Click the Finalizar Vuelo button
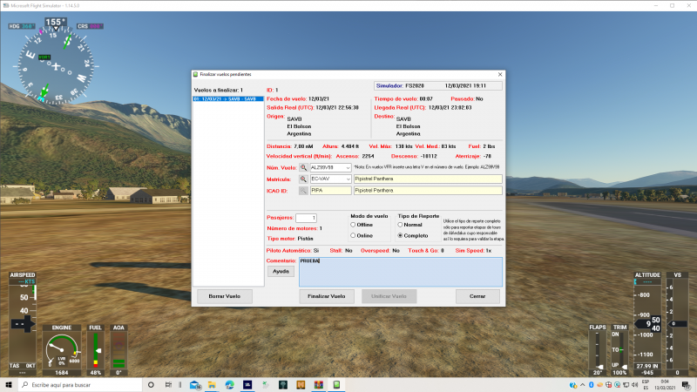This screenshot has width=697, height=392. click(327, 296)
